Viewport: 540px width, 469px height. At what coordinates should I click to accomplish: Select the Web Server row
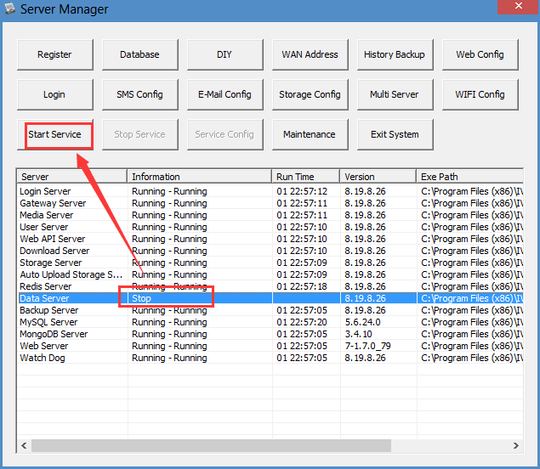(x=270, y=346)
